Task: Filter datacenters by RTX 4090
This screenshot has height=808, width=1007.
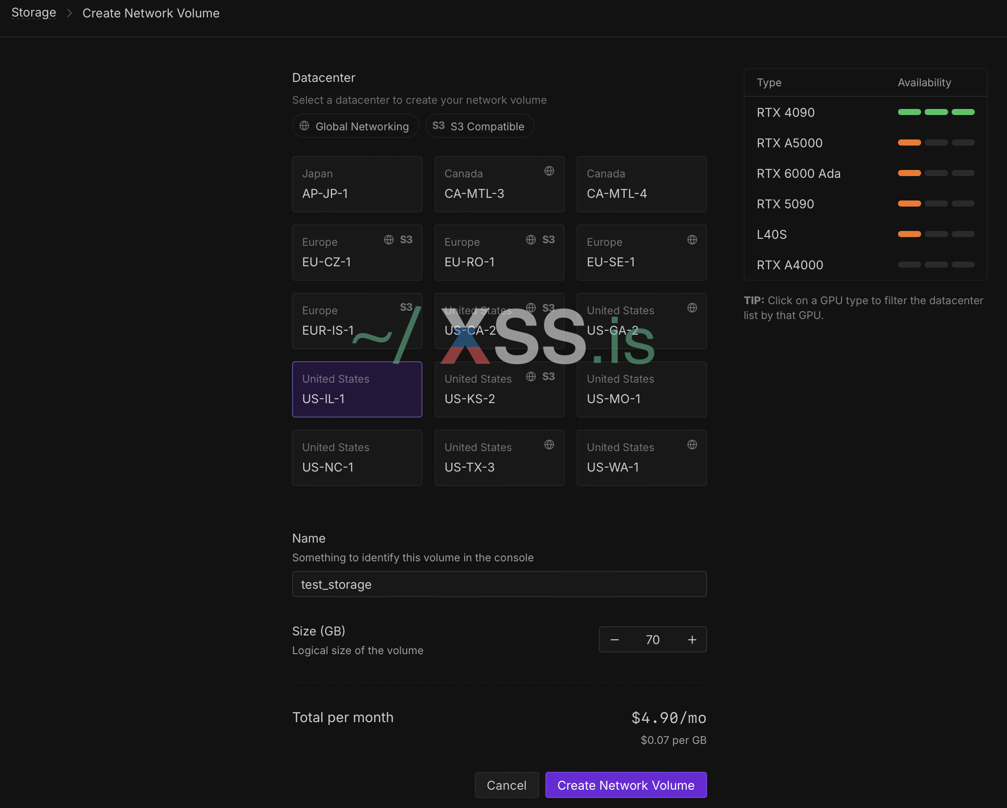Action: click(785, 112)
